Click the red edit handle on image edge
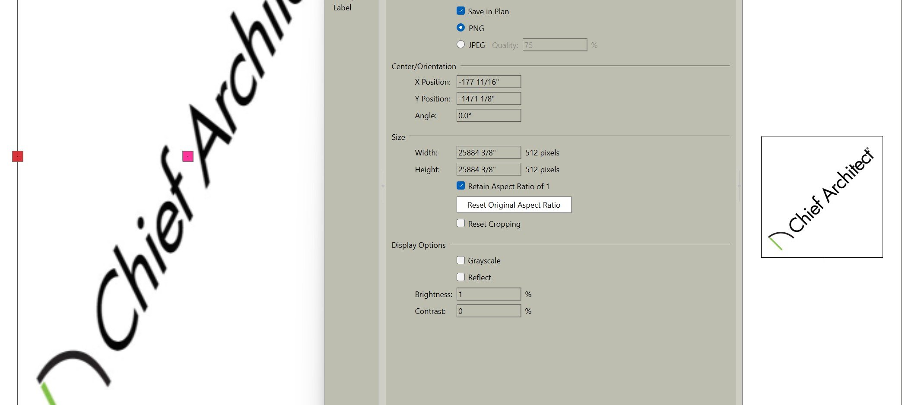902x405 pixels. click(18, 156)
